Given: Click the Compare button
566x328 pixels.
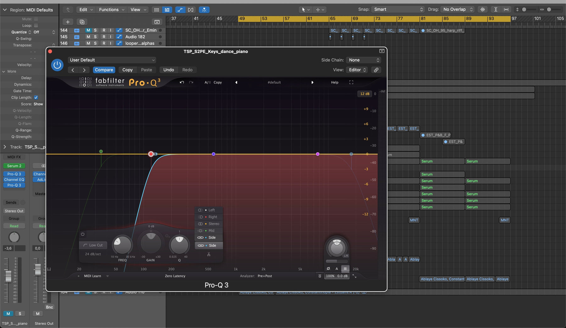Looking at the screenshot, I should pyautogui.click(x=104, y=70).
